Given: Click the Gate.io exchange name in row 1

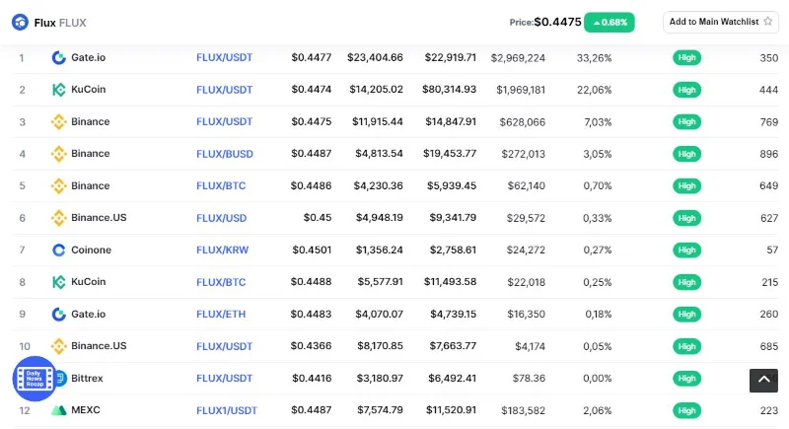Looking at the screenshot, I should click(88, 57).
